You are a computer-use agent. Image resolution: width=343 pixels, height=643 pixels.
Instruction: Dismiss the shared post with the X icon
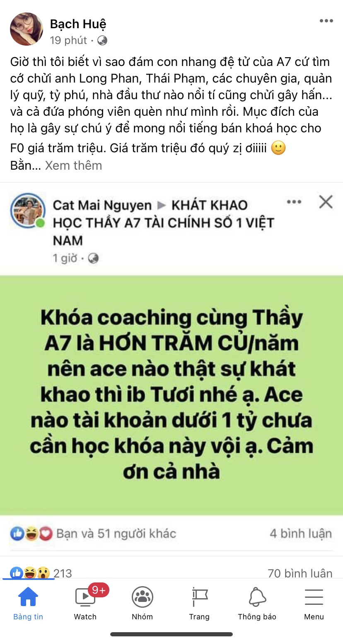pyautogui.click(x=326, y=202)
